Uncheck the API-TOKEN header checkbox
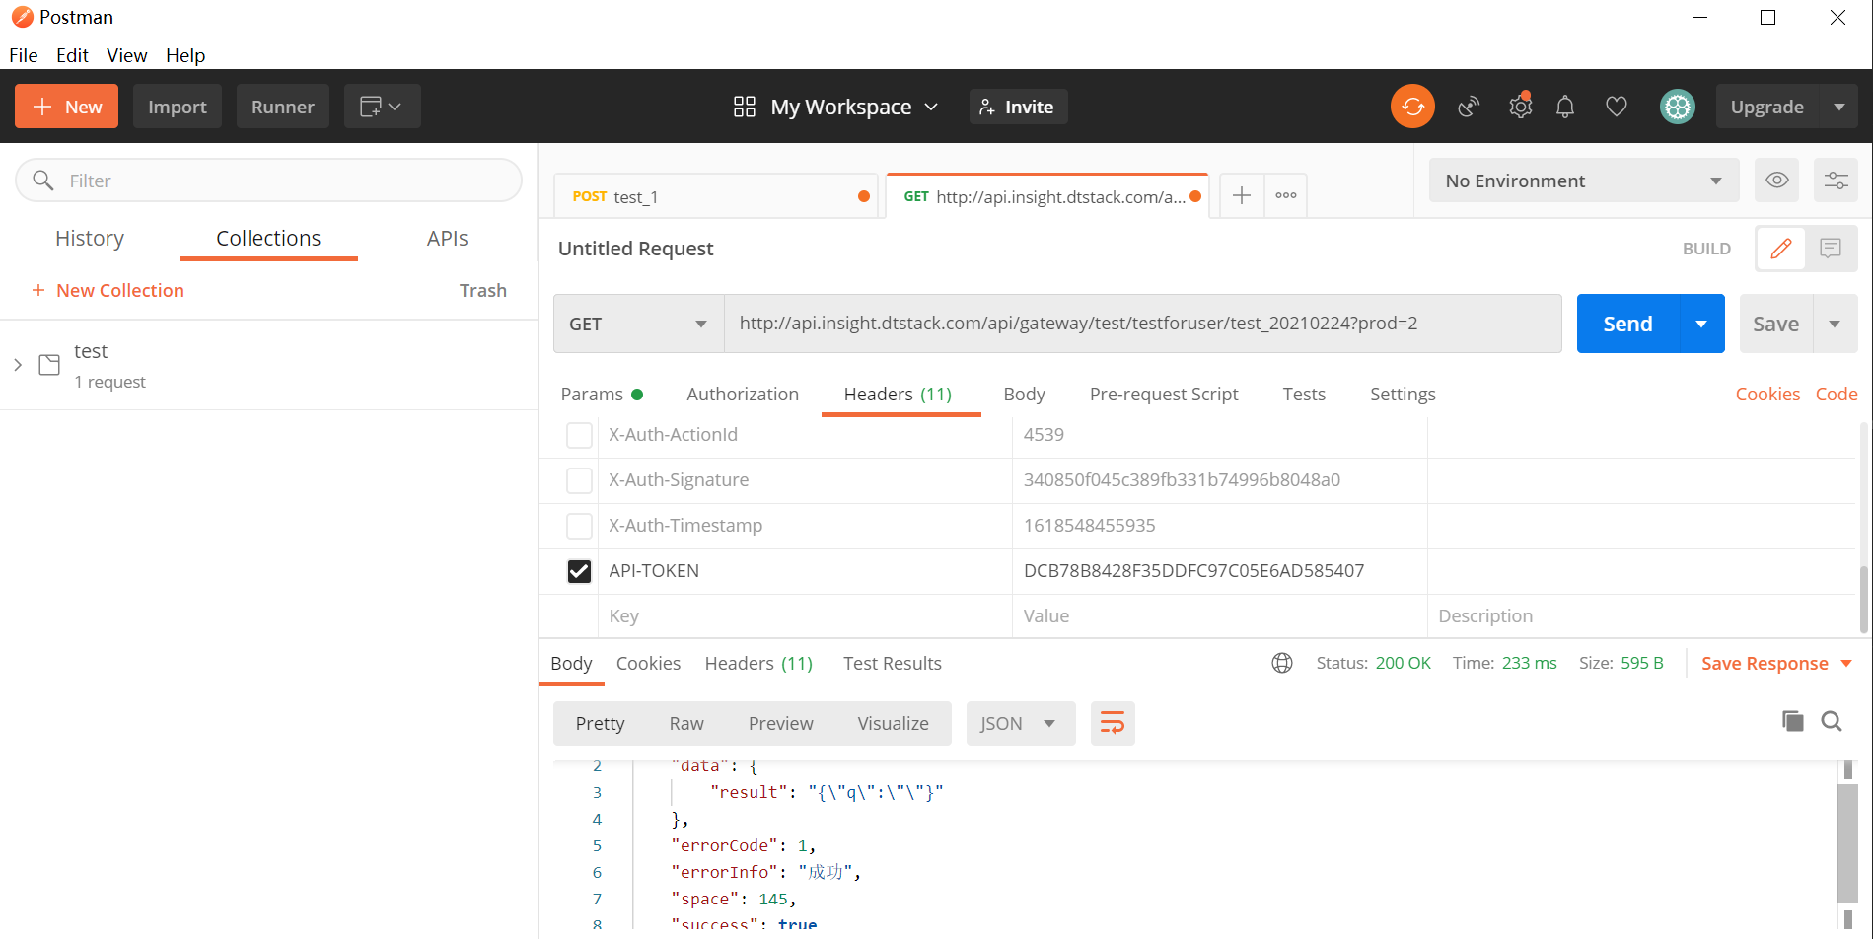This screenshot has width=1873, height=939. [579, 571]
